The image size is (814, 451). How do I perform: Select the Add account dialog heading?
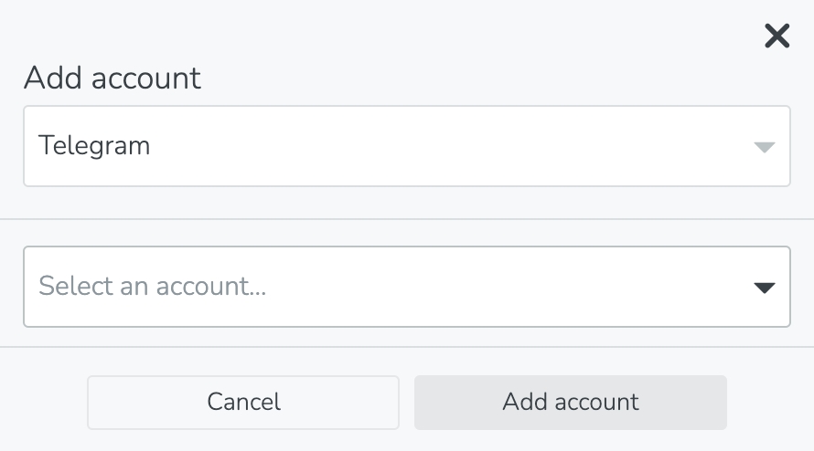[x=112, y=78]
